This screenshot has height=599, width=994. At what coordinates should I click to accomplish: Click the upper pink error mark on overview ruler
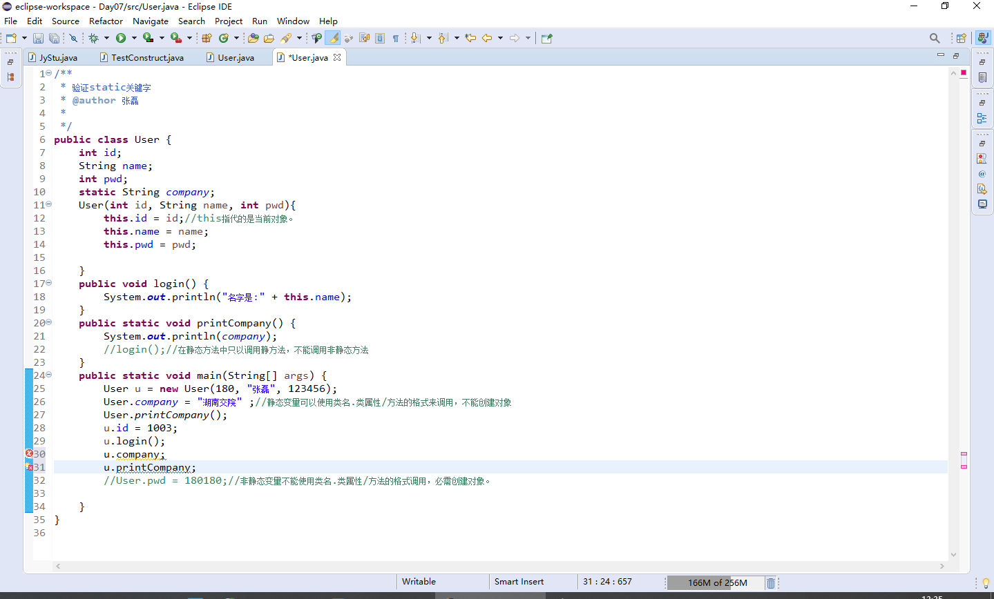pos(964,454)
